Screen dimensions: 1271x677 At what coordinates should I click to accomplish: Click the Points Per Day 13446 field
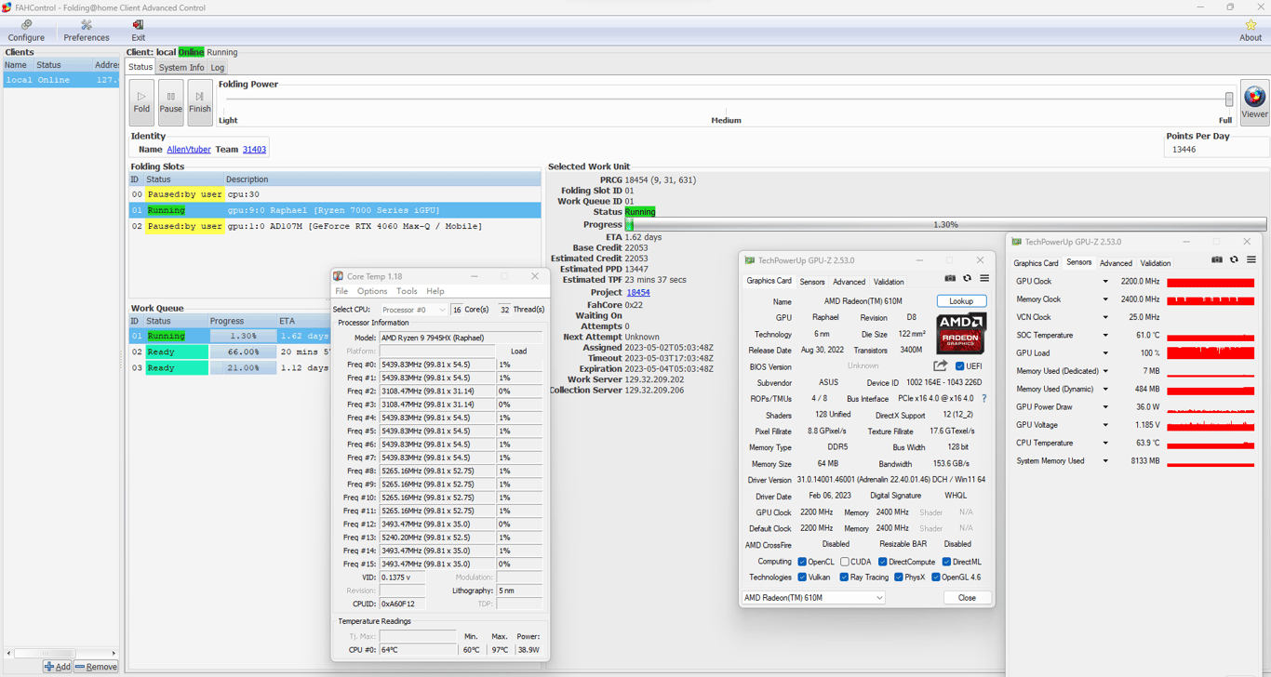click(1216, 149)
